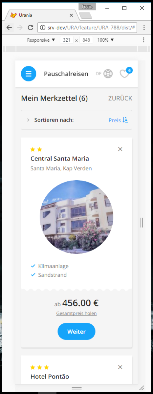Click the ZURÜCK link
Image resolution: width=153 pixels, height=394 pixels.
tap(120, 98)
